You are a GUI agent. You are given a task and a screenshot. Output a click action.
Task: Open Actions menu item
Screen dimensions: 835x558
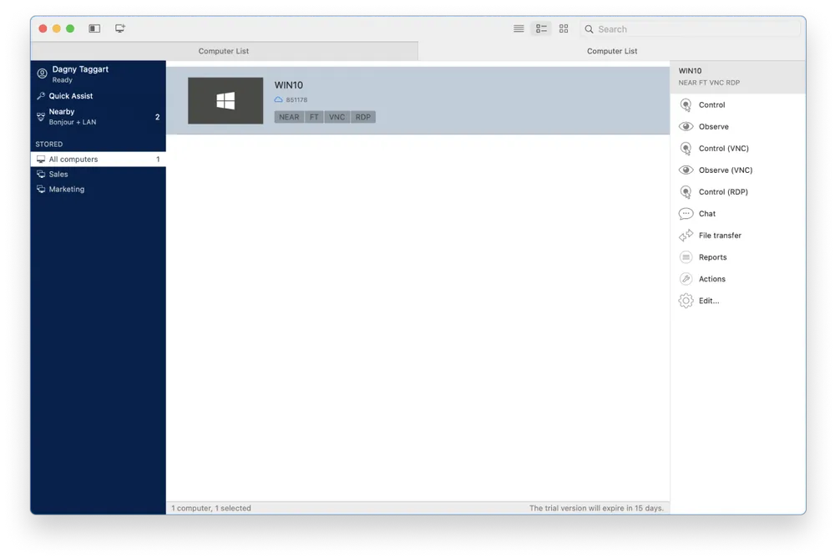[x=737, y=279]
